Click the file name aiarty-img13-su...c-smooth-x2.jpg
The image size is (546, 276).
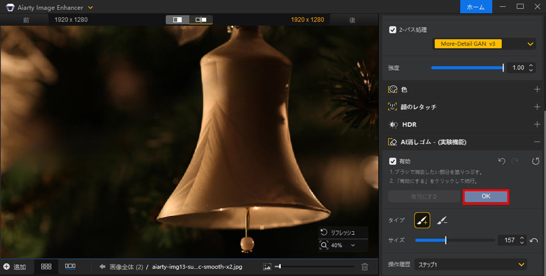197,267
